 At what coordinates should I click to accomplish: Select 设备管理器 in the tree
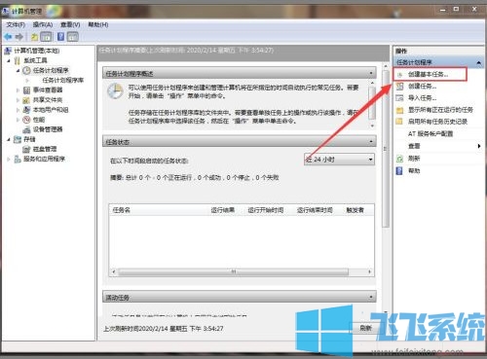coord(48,129)
